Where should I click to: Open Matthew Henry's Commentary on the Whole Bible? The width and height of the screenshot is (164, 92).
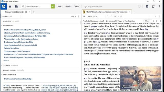pyautogui.click(x=38, y=54)
